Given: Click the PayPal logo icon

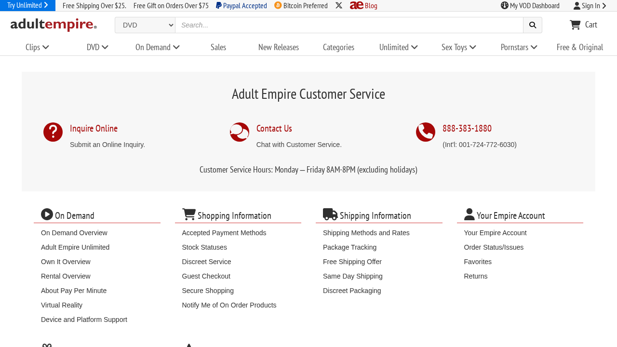Looking at the screenshot, I should [x=219, y=5].
